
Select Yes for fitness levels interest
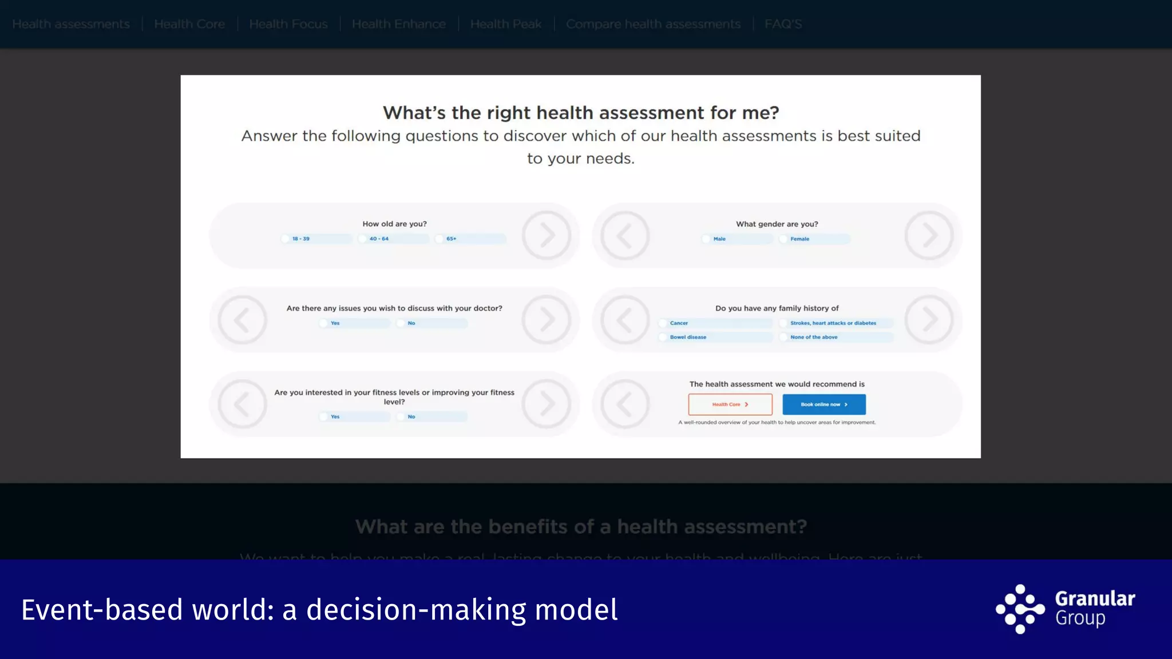click(x=355, y=416)
